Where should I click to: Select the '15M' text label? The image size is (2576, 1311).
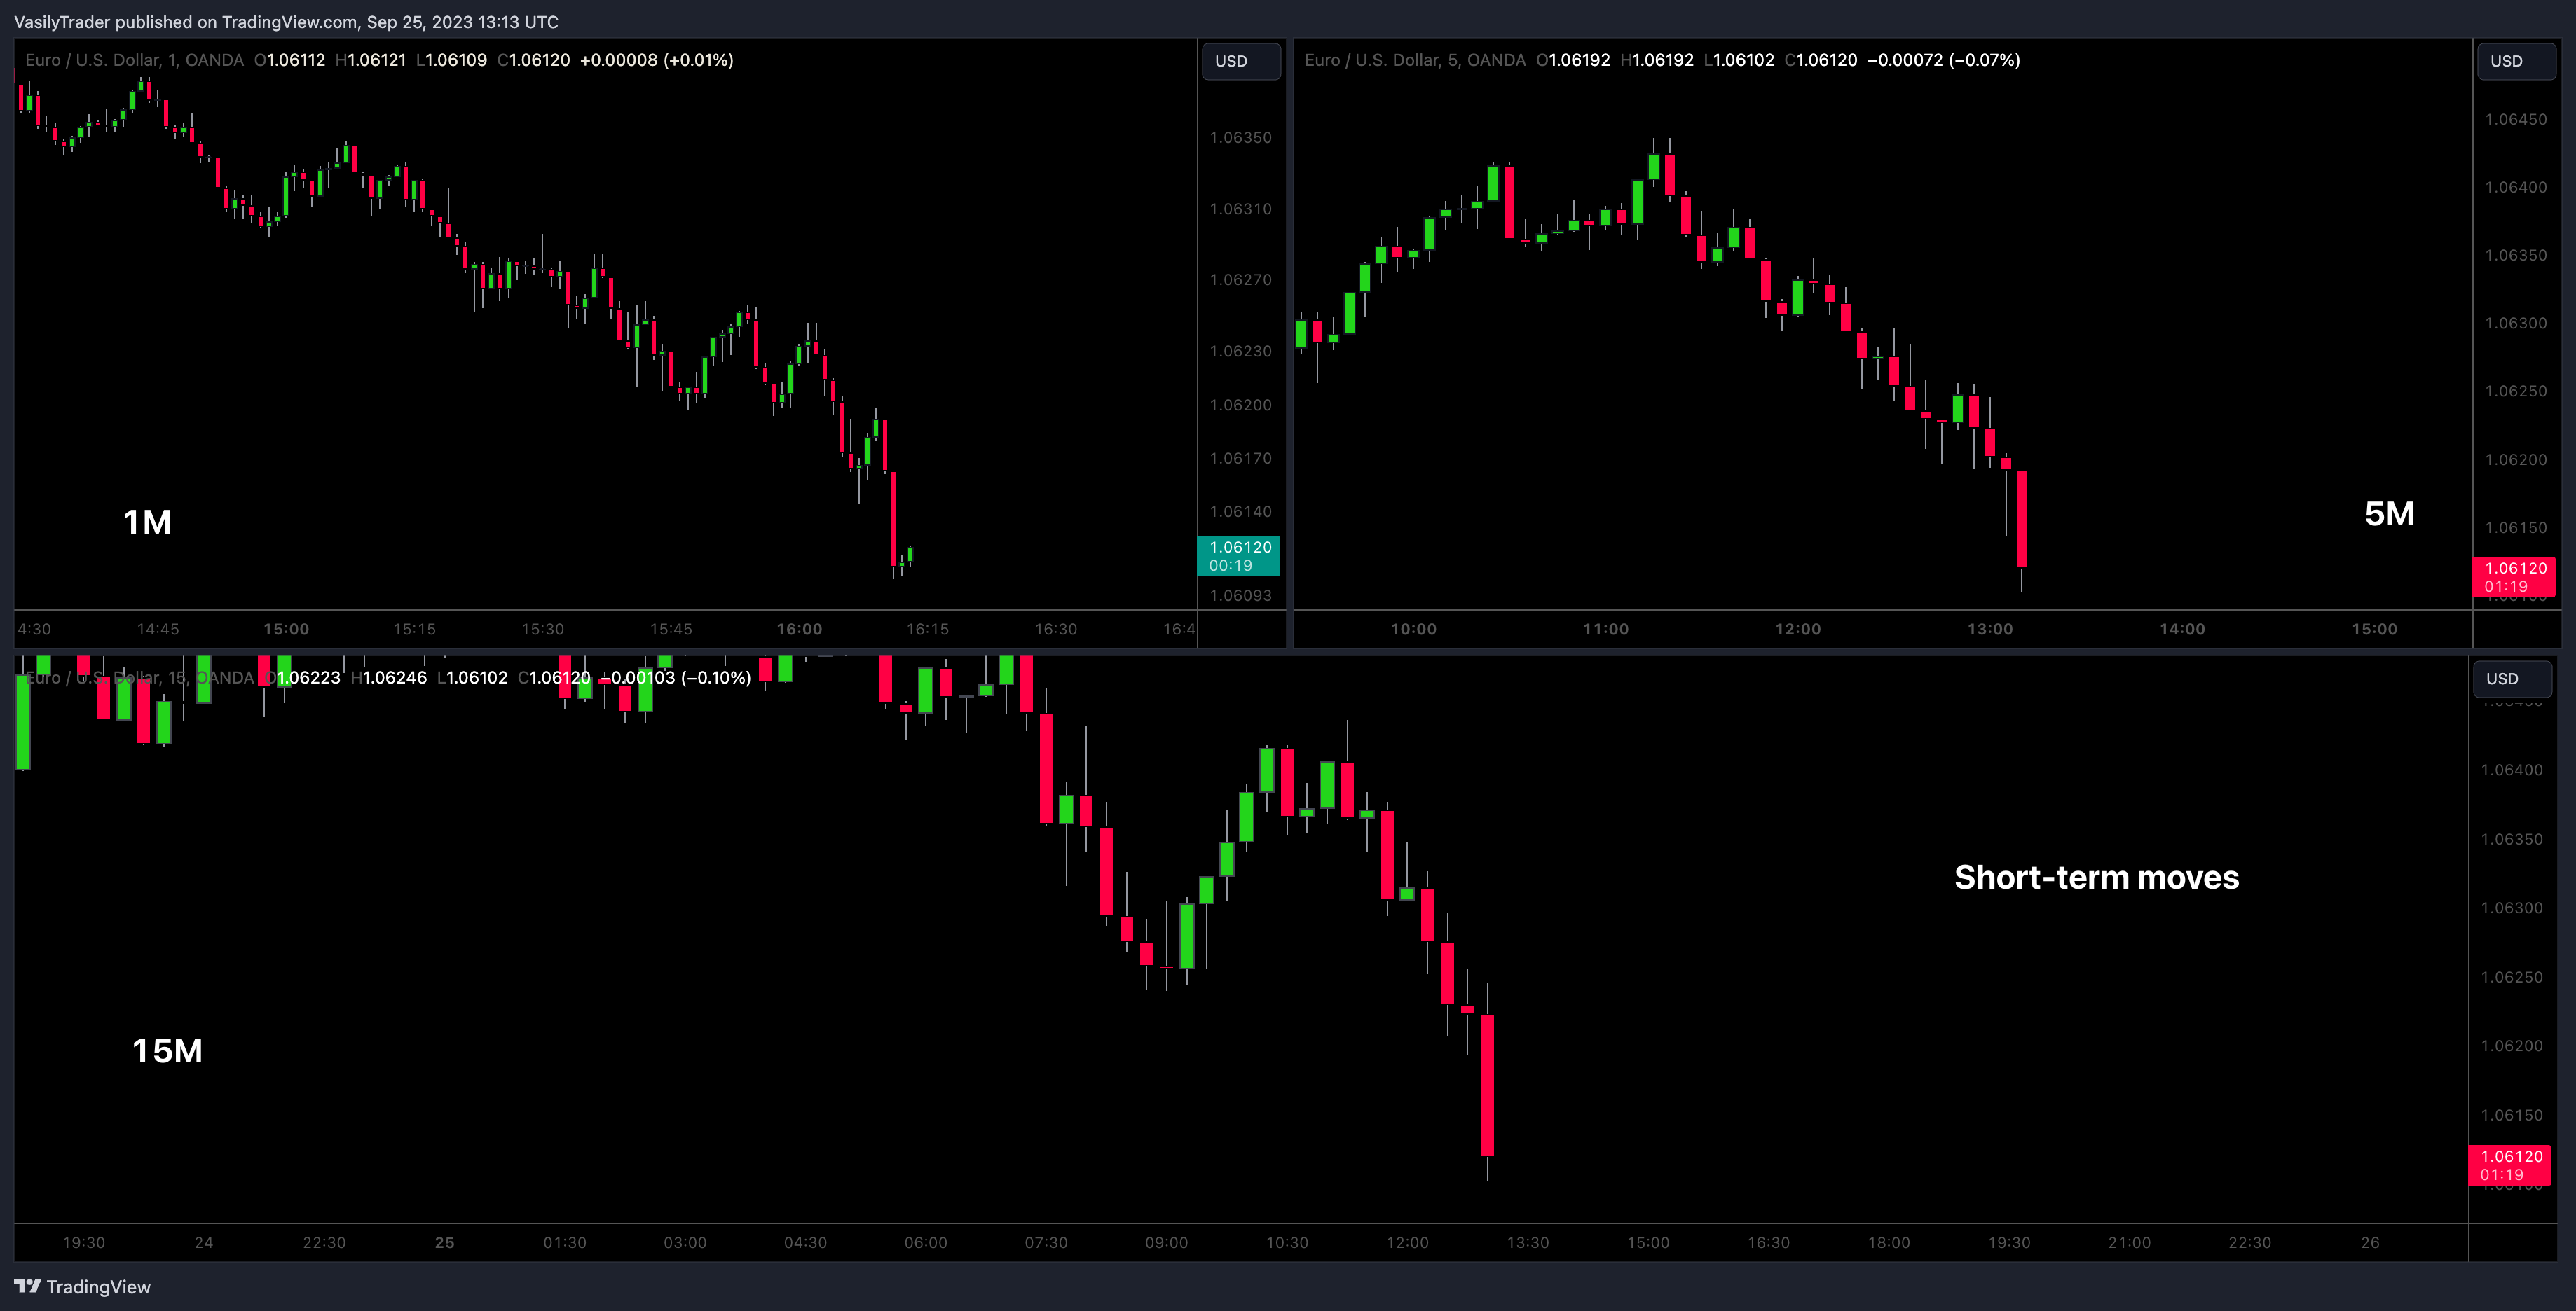(168, 1050)
